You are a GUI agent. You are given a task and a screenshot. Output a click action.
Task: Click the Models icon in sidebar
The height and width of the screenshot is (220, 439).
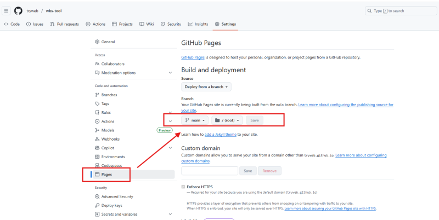click(x=97, y=130)
